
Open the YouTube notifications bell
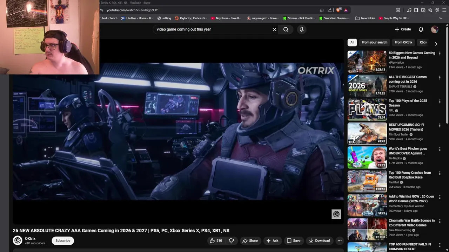click(x=421, y=29)
